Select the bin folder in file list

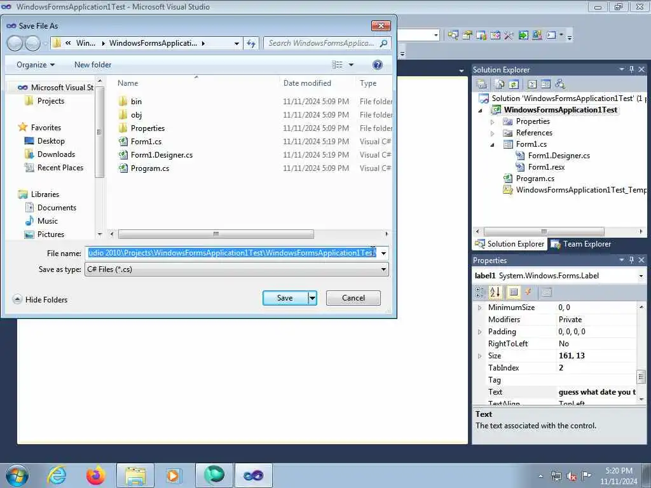click(x=136, y=102)
